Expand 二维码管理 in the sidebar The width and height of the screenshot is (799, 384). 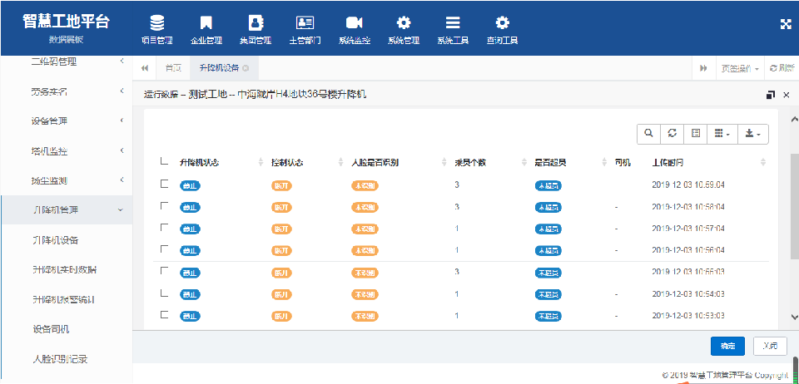(x=67, y=62)
